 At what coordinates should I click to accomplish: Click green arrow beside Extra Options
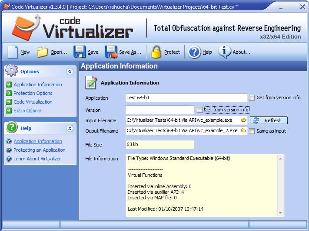pyautogui.click(x=9, y=110)
